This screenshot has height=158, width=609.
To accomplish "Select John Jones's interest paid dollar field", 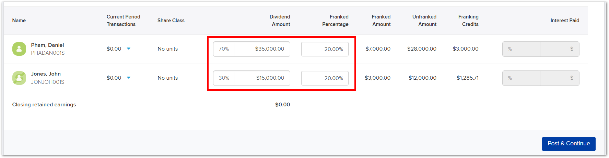I will 560,78.
